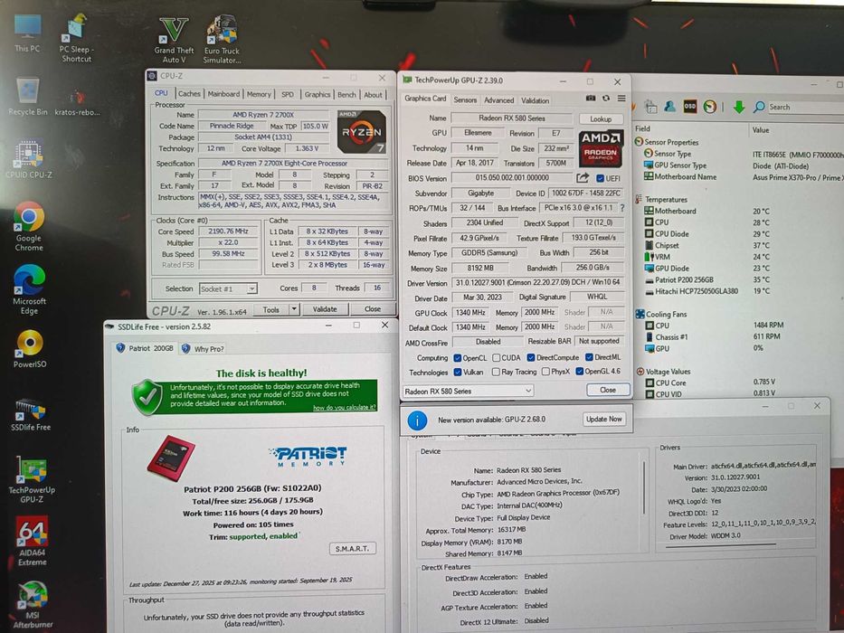Click the scrollbar in the DirectX Device panel
844x633 pixels.
[644, 487]
